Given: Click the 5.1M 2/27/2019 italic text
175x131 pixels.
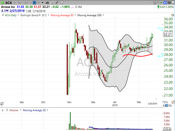Looking at the screenshot, I should 13,11.
